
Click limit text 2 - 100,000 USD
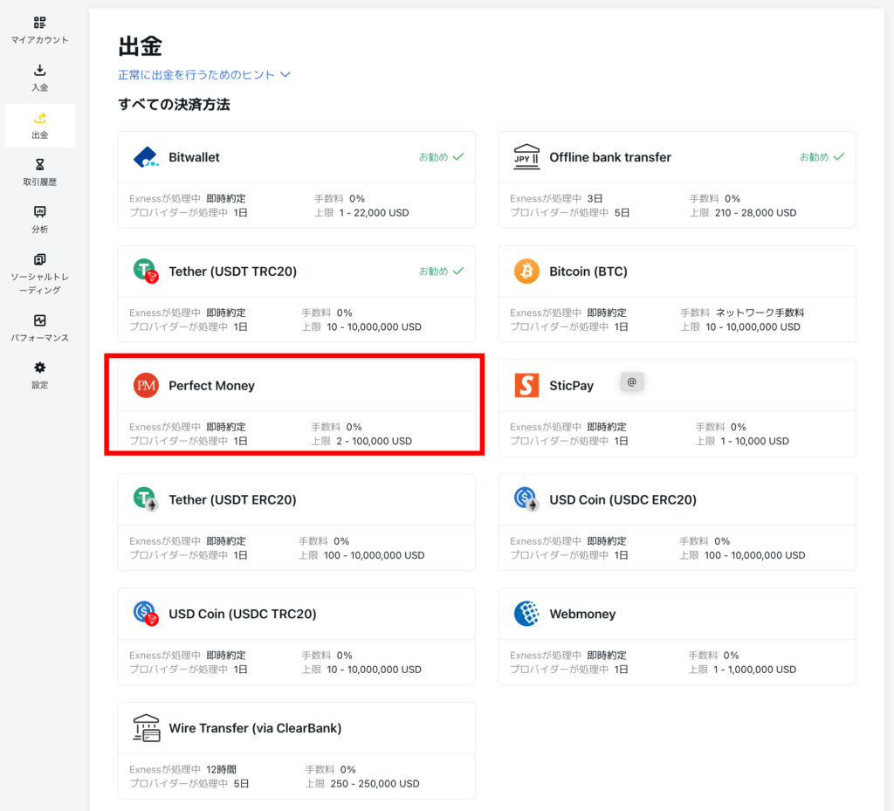click(x=374, y=441)
